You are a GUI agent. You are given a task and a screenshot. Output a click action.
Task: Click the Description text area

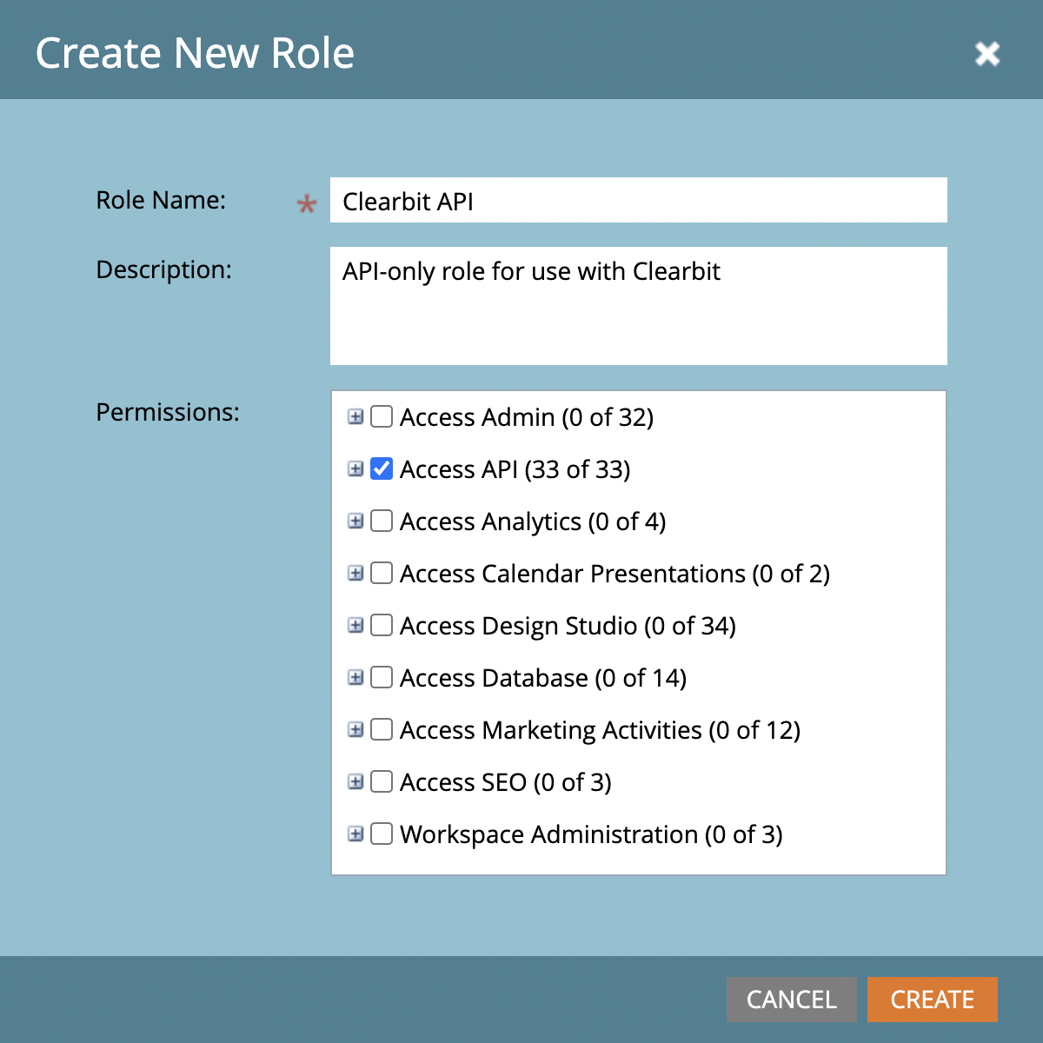638,306
